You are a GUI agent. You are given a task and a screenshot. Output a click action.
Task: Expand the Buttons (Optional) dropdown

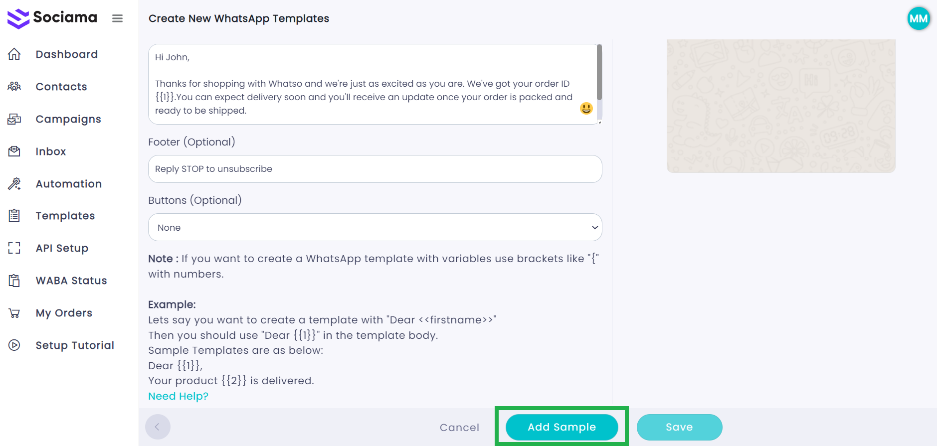[375, 228]
